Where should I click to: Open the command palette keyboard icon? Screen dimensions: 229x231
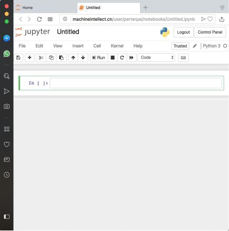pyautogui.click(x=183, y=57)
